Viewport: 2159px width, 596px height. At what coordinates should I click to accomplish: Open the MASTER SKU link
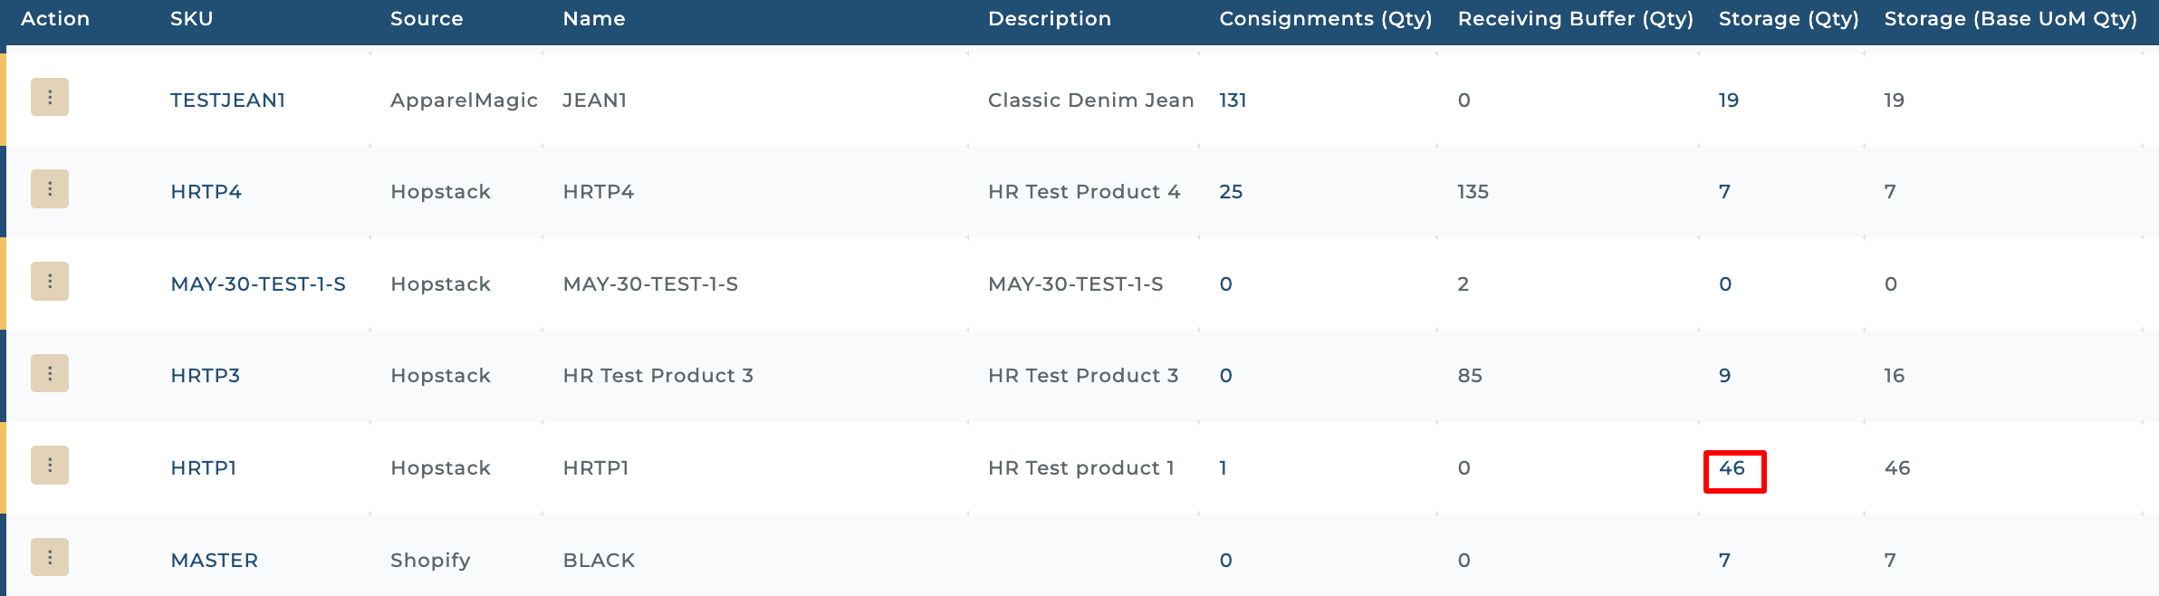coord(214,561)
